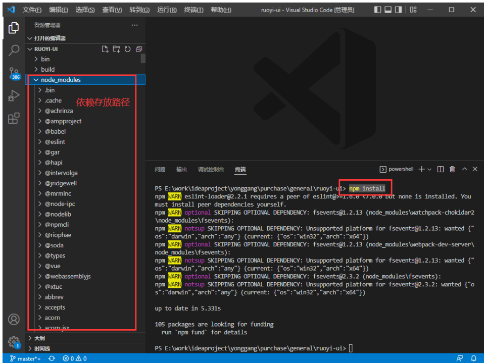Viewport: 486px width, 363px height.
Task: Open the 帮助(H) menu
Action: click(x=221, y=10)
